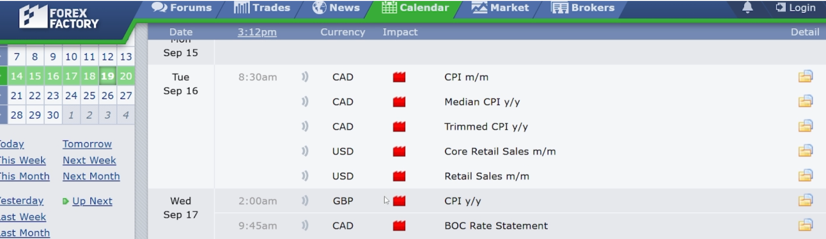This screenshot has width=826, height=239.
Task: Click the Up Next link
Action: point(92,201)
